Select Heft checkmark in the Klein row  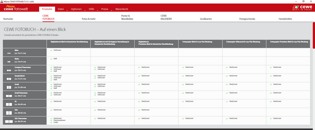pos(51,59)
